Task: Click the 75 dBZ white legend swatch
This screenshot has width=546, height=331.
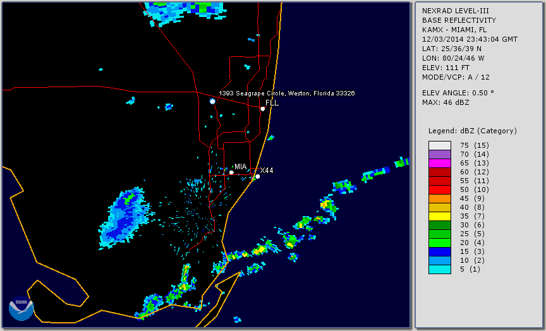Action: tap(439, 145)
